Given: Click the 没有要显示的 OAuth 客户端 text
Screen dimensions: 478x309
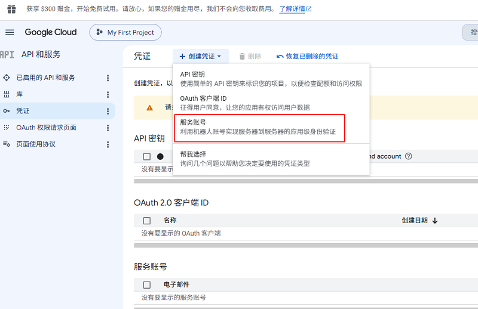Looking at the screenshot, I should [x=181, y=233].
